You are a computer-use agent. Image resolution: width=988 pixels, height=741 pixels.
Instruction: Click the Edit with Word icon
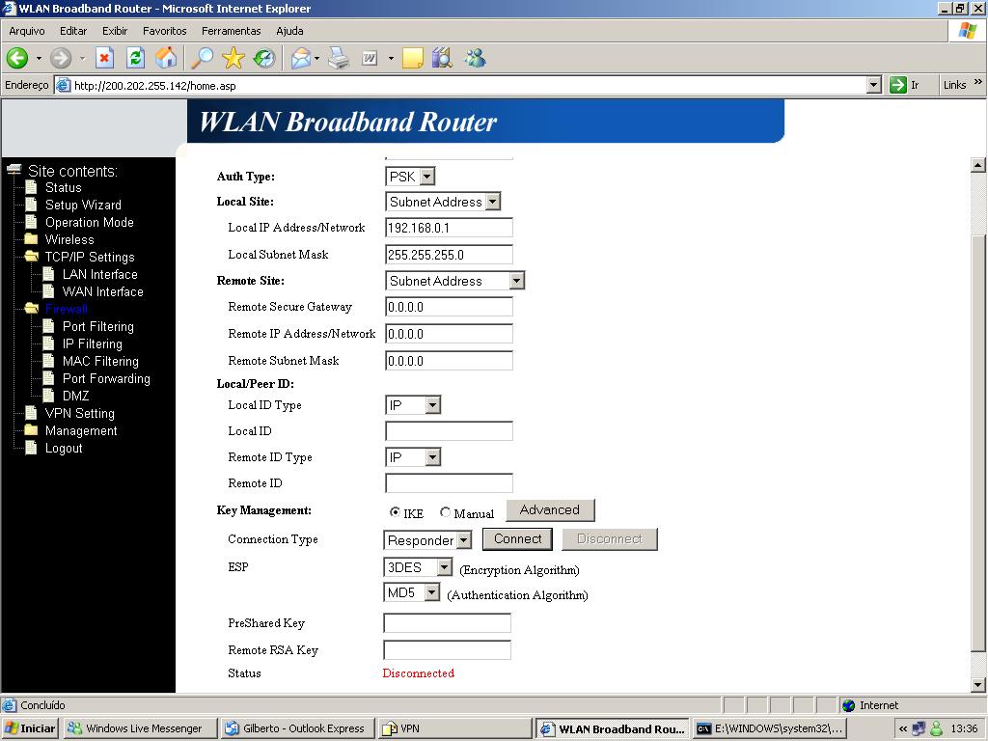(370, 59)
